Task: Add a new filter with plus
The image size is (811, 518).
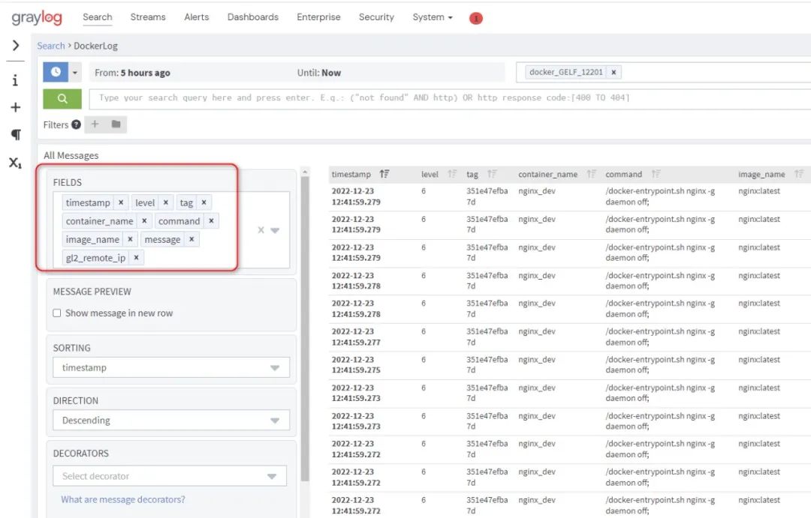Action: [95, 124]
